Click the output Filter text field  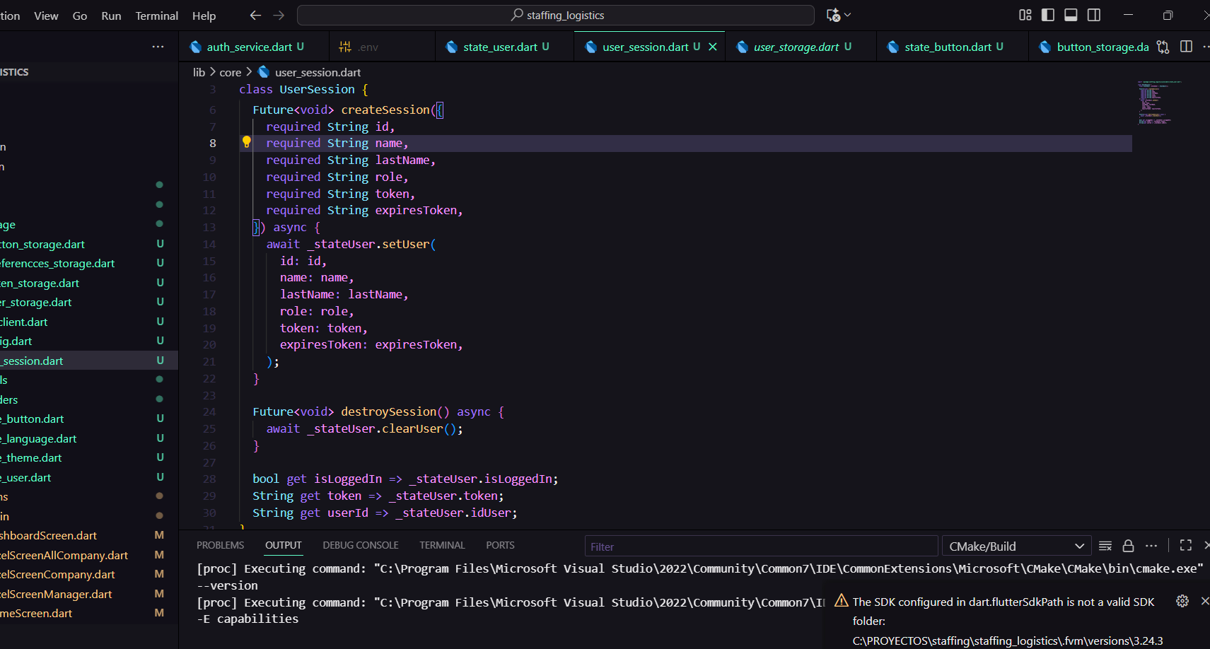(760, 546)
